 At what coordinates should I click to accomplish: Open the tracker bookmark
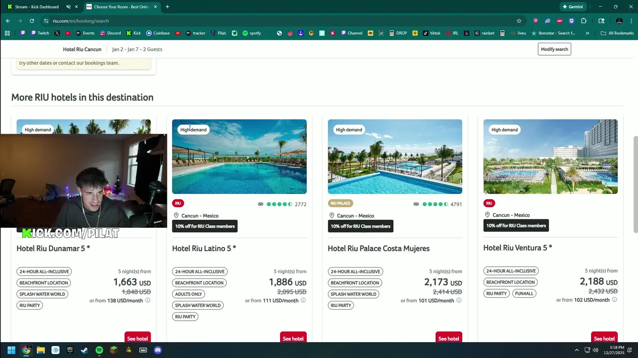click(195, 33)
